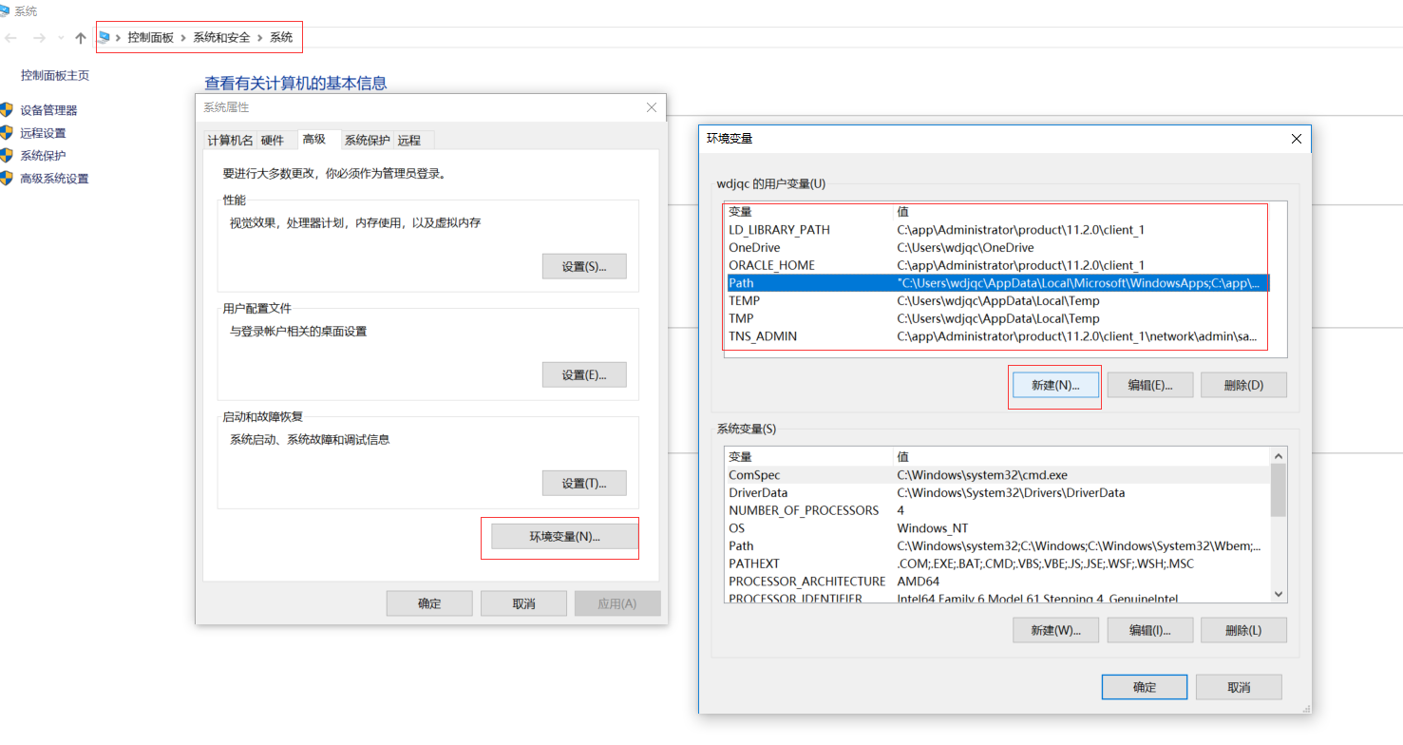
Task: Click the 环境变量(N)... button
Action: pyautogui.click(x=564, y=537)
